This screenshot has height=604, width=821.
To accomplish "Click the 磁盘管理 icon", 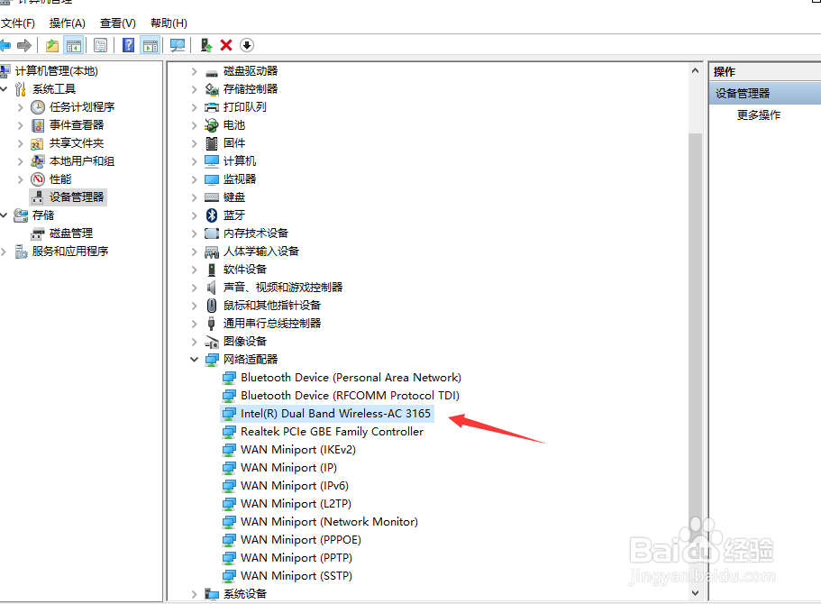I will coord(38,233).
